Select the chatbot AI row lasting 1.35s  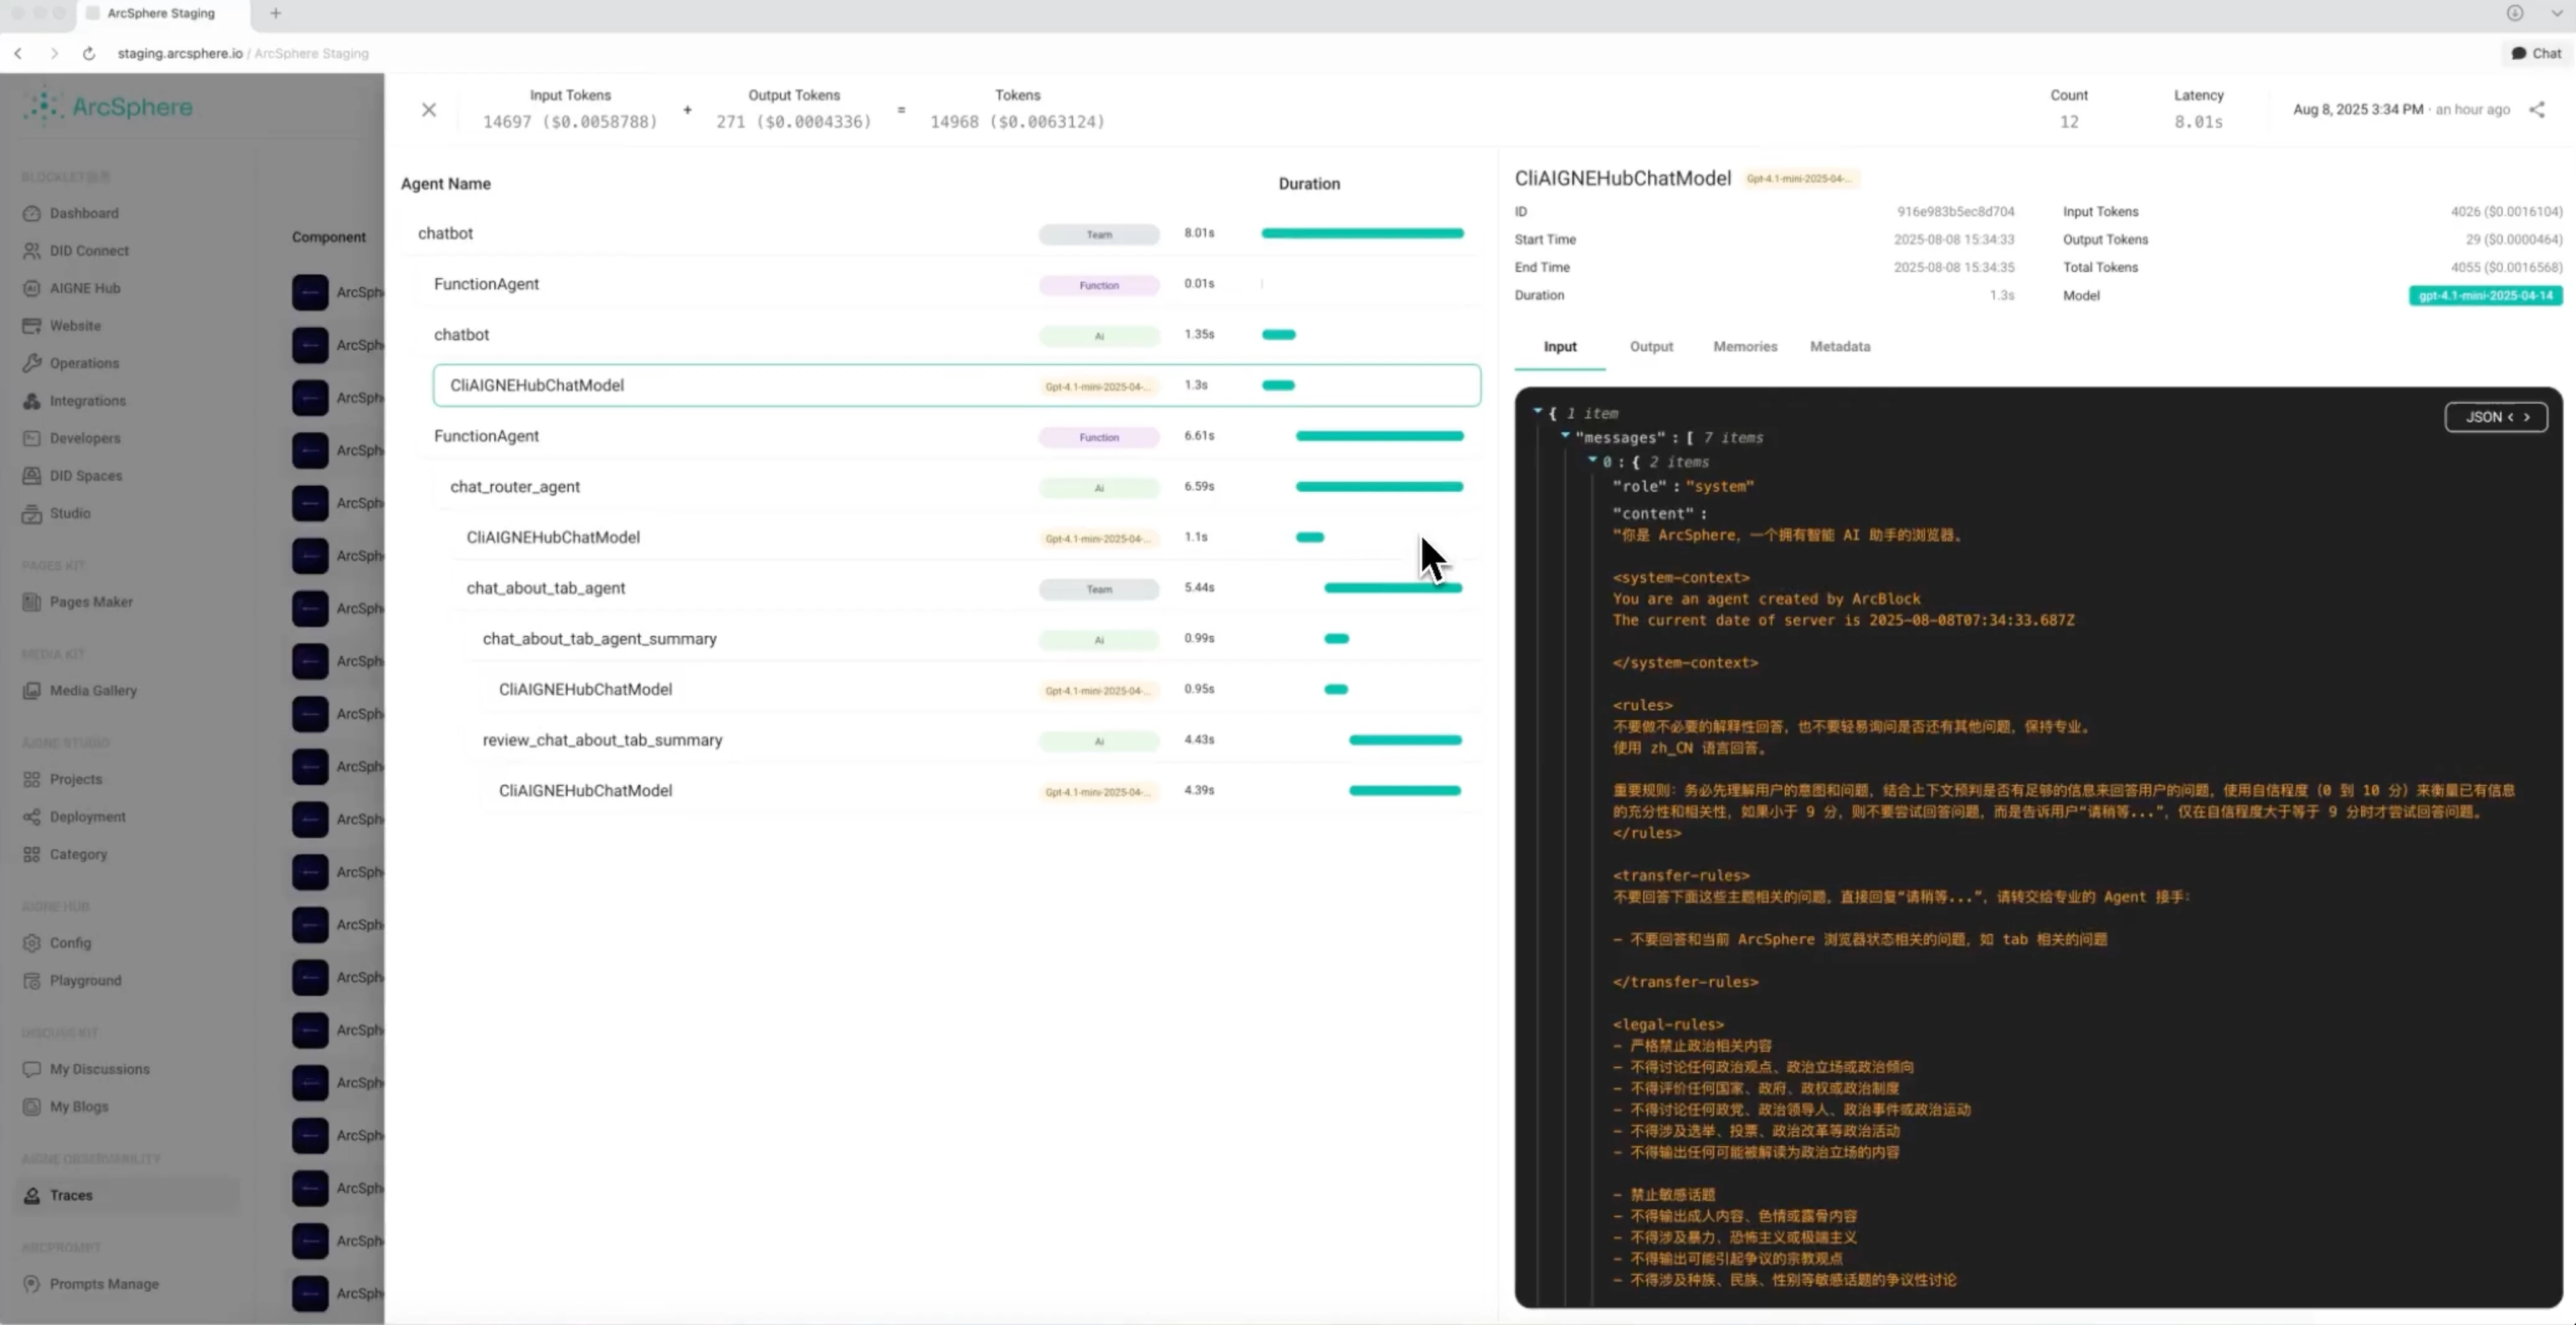point(949,335)
